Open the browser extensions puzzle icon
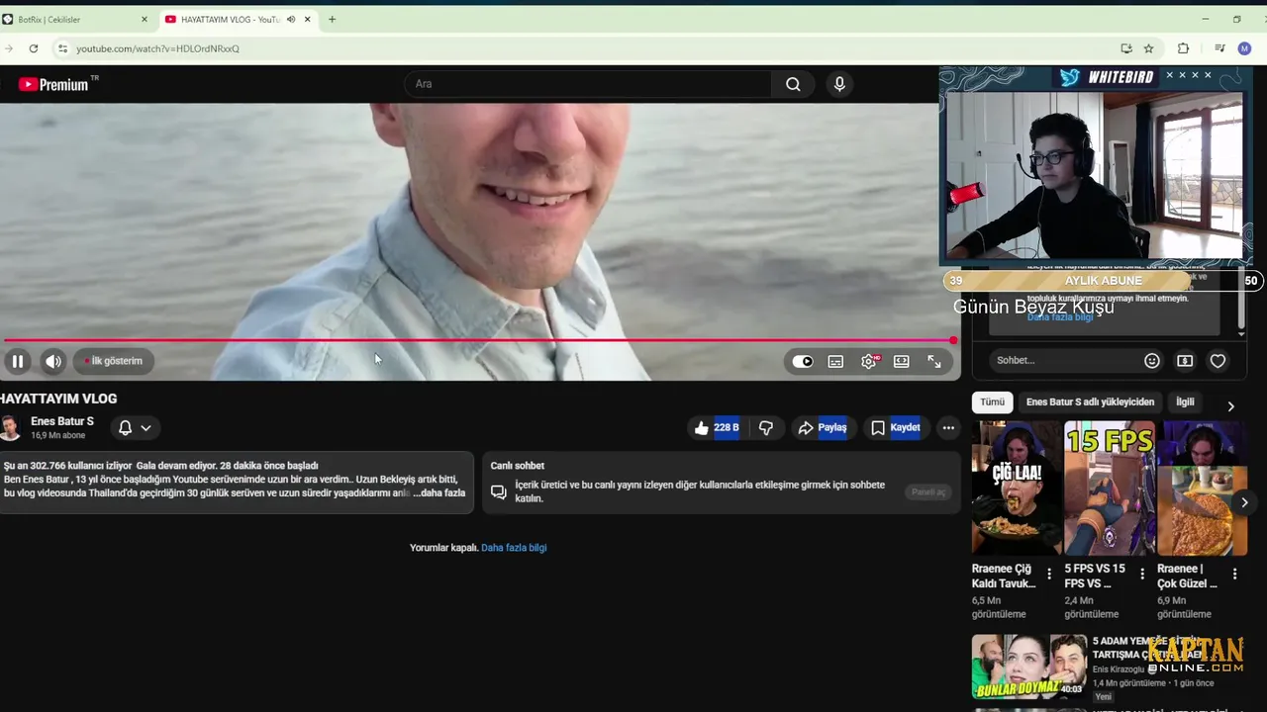The height and width of the screenshot is (712, 1267). tap(1183, 48)
